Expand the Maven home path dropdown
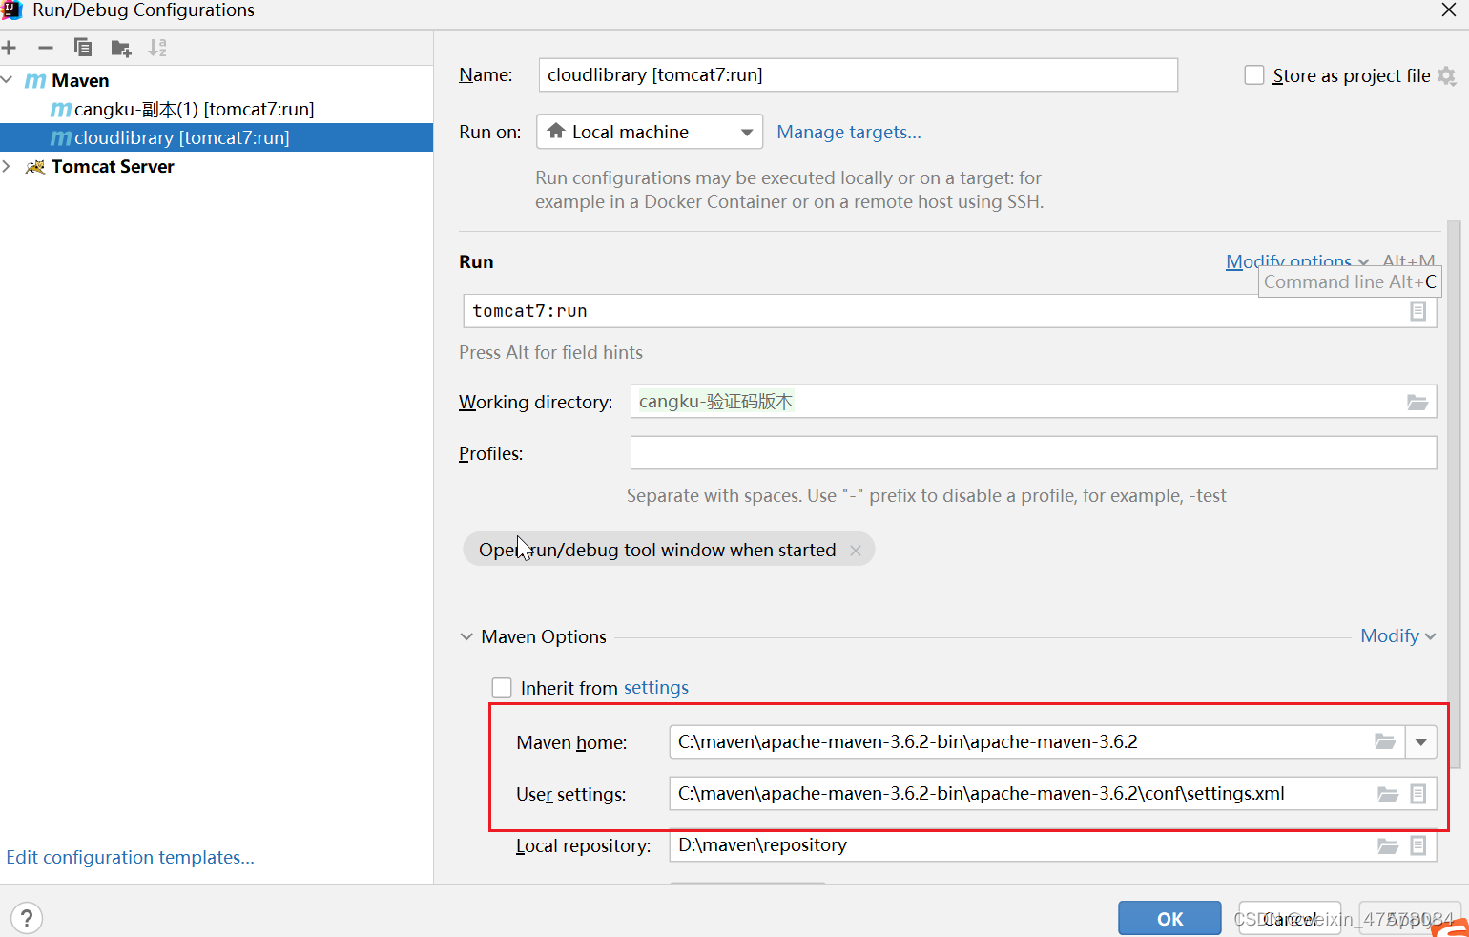This screenshot has width=1469, height=937. coord(1420,741)
